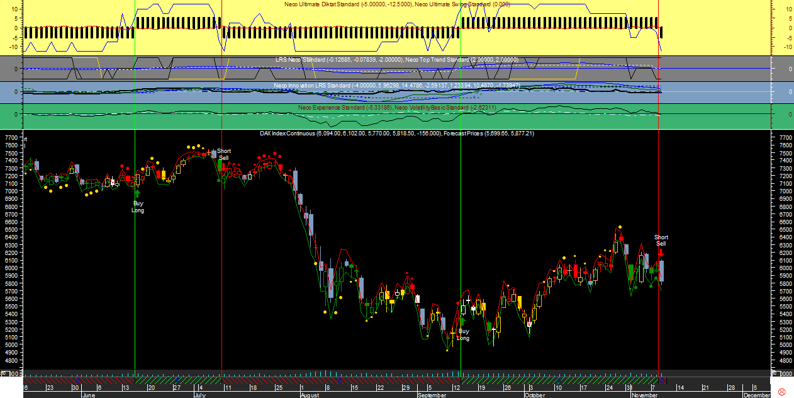Click the August month label on time axis
Viewport: 794px width, 398px height.
coord(310,395)
